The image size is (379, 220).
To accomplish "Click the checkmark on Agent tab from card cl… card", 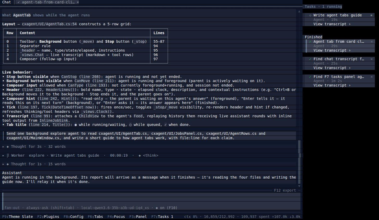I will (310, 42).
